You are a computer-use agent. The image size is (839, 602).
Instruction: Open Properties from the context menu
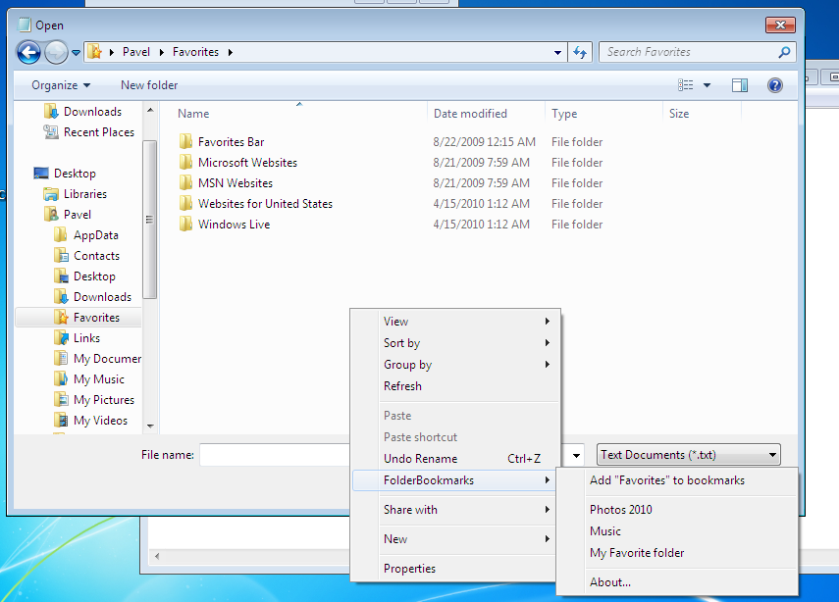tap(409, 569)
